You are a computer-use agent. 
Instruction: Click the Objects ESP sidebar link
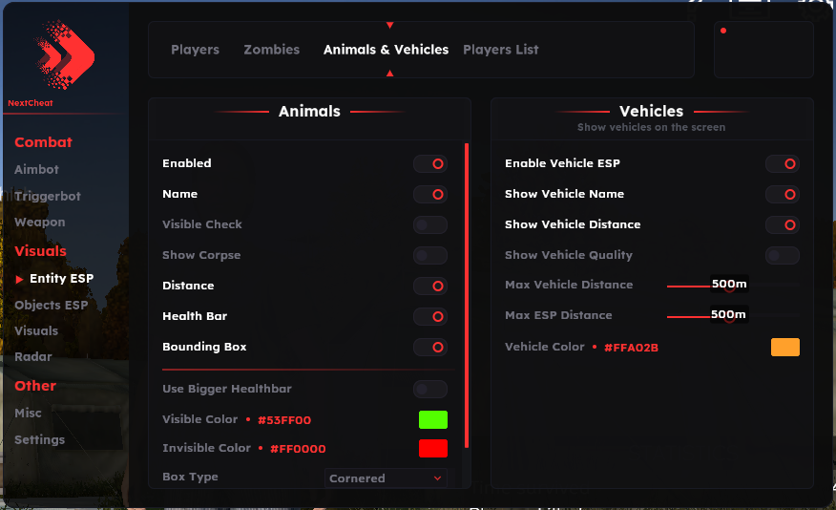click(51, 306)
